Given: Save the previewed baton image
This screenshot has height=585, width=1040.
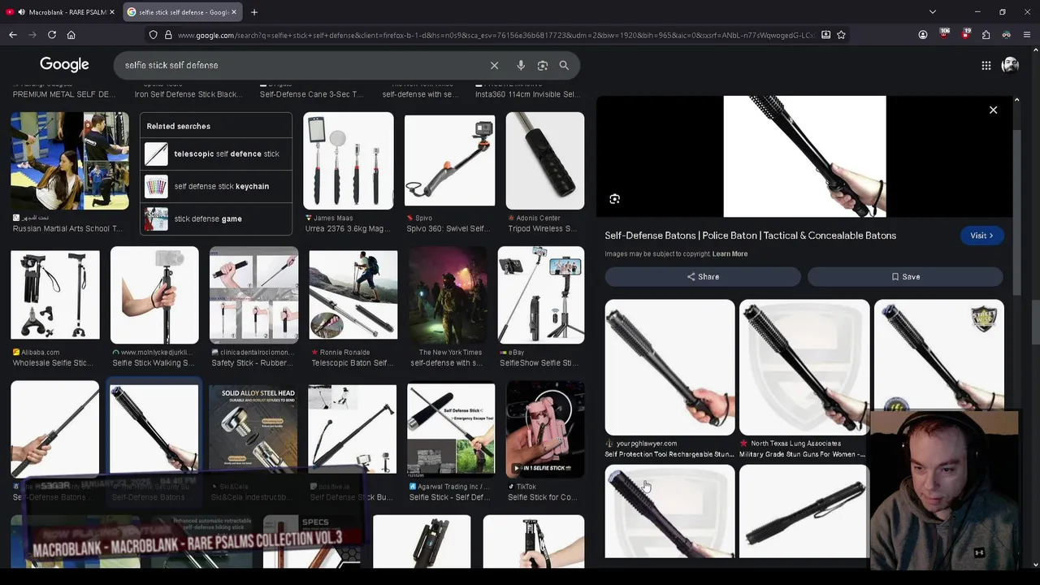Looking at the screenshot, I should 905,276.
